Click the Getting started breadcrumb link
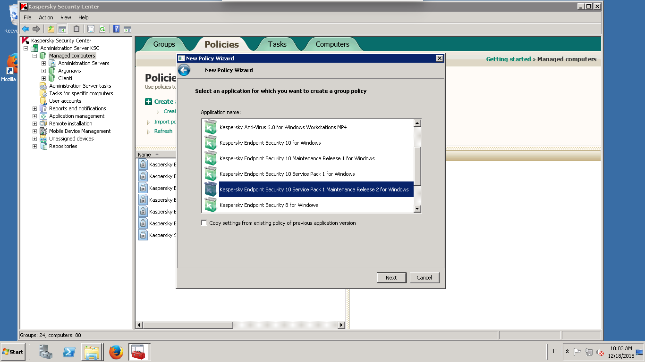The width and height of the screenshot is (645, 362). (x=509, y=59)
